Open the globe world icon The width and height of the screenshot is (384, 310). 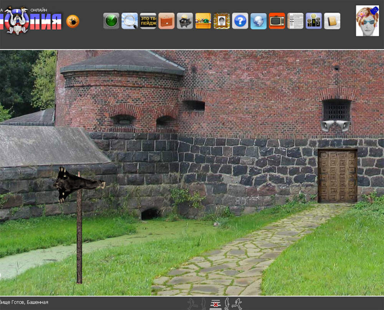tap(258, 21)
